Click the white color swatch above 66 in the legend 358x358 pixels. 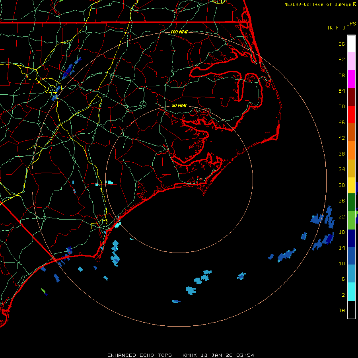click(351, 44)
